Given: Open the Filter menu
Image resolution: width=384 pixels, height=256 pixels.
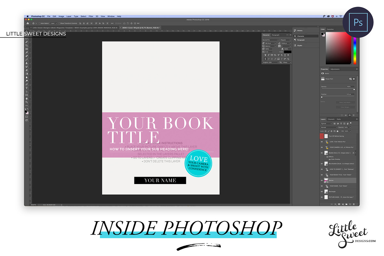Looking at the screenshot, I should point(91,16).
